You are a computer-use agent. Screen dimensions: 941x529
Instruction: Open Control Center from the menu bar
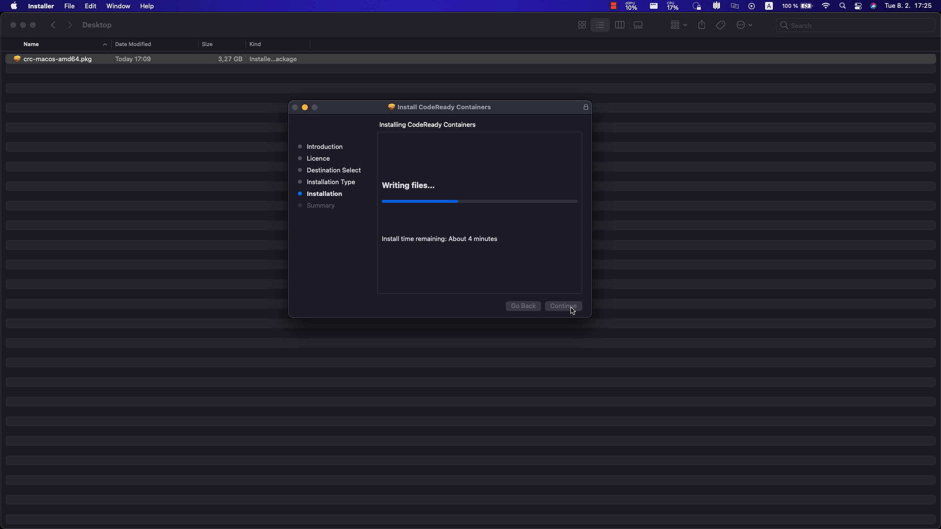[x=858, y=6]
